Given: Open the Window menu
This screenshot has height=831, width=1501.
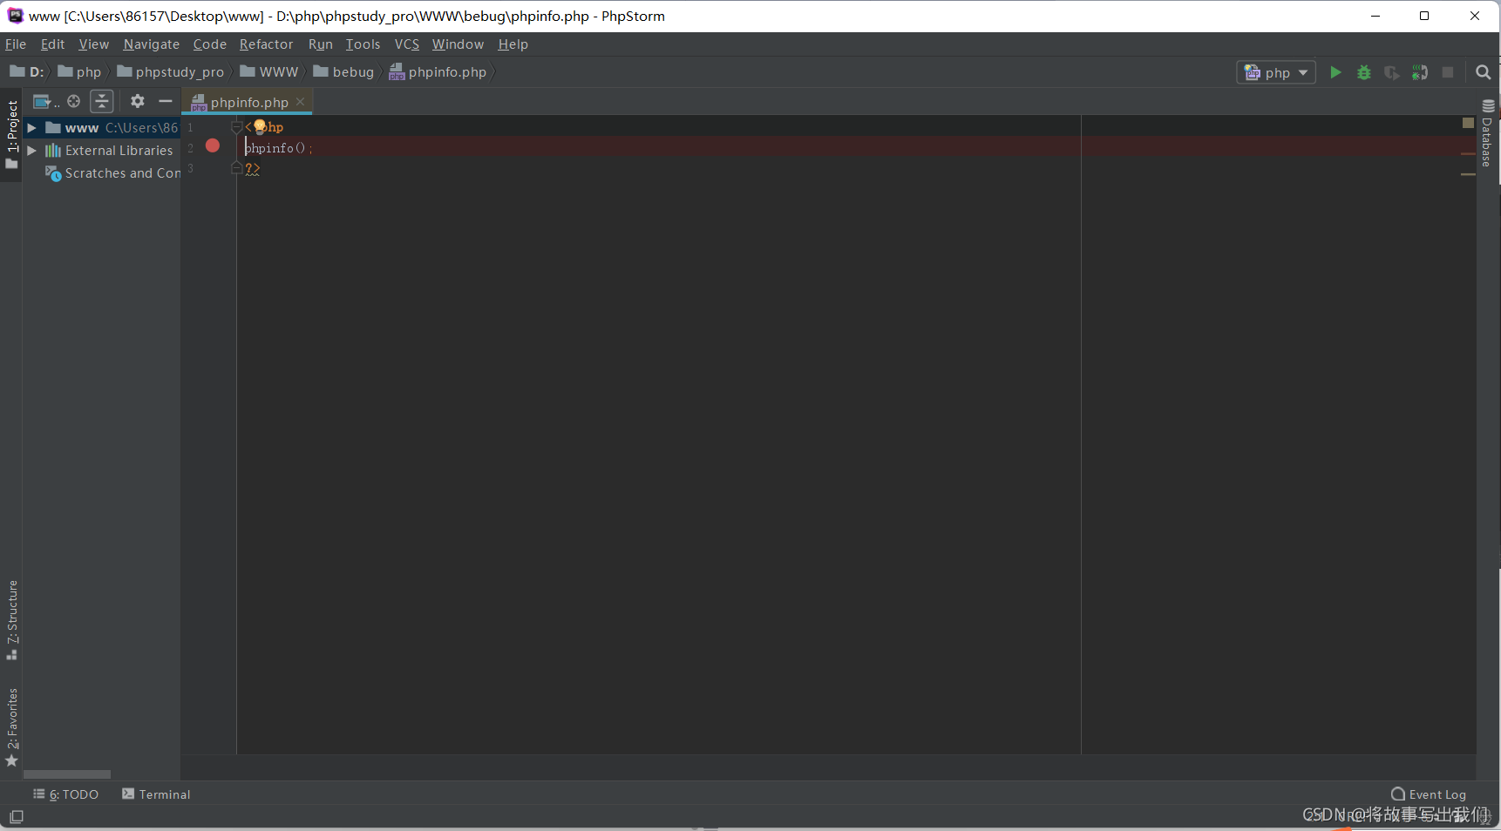Looking at the screenshot, I should tap(458, 44).
